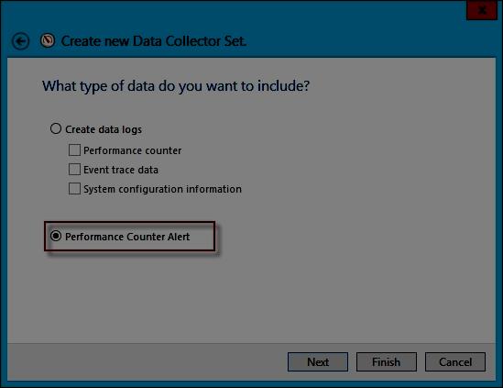Go back using the wizard's back arrow
The height and width of the screenshot is (388, 503).
(x=21, y=41)
